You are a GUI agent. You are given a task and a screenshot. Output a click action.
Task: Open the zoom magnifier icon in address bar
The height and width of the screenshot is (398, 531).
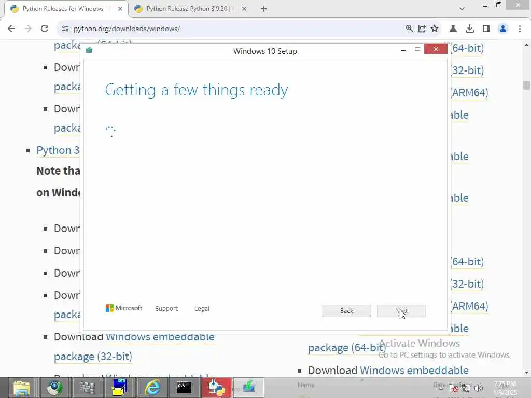[410, 29]
